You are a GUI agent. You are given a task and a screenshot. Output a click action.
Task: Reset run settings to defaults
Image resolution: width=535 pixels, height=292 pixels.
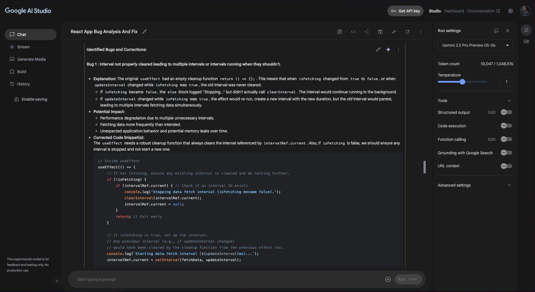pos(495,30)
